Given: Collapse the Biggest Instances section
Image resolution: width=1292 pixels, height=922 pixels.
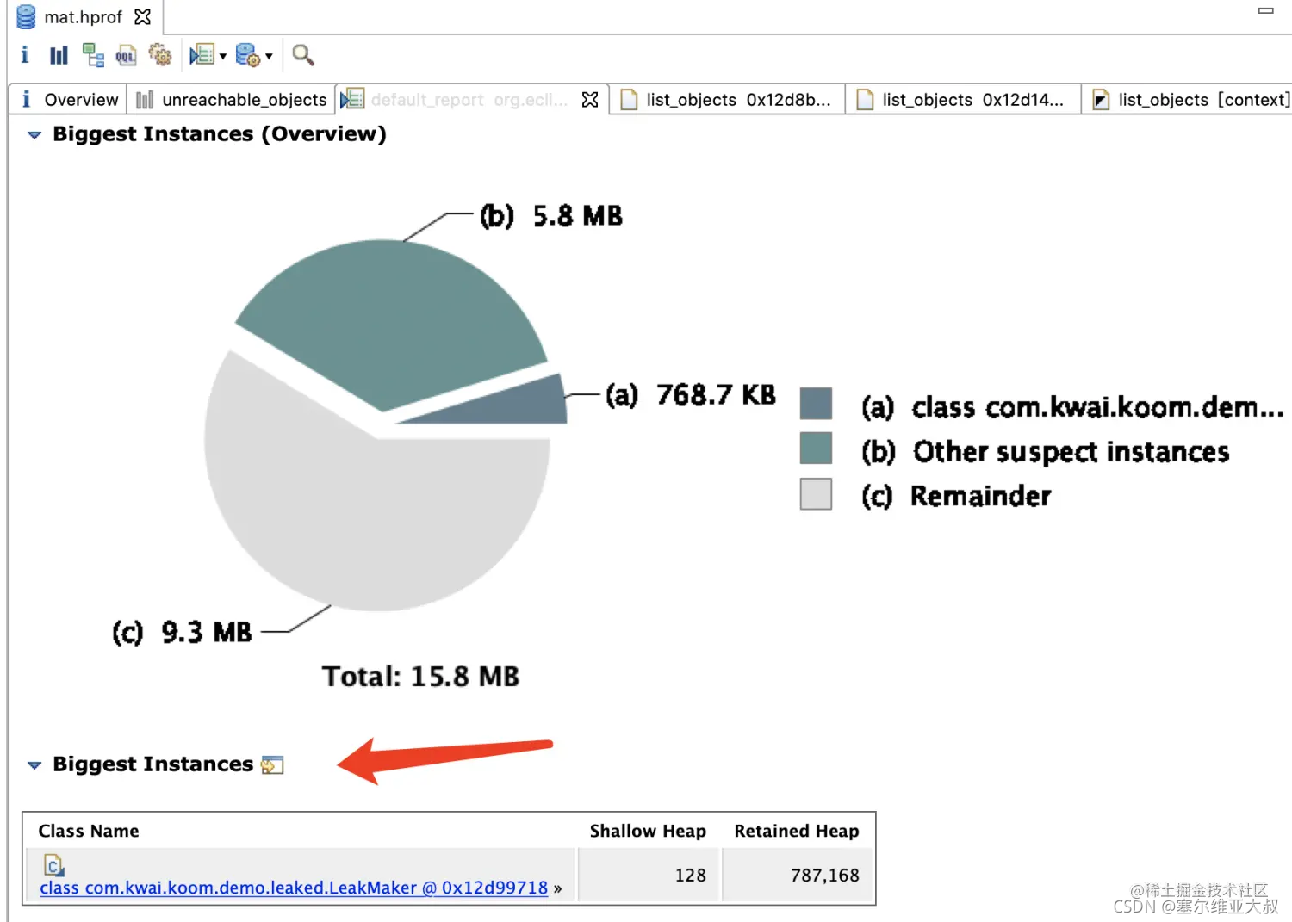Looking at the screenshot, I should [x=34, y=765].
